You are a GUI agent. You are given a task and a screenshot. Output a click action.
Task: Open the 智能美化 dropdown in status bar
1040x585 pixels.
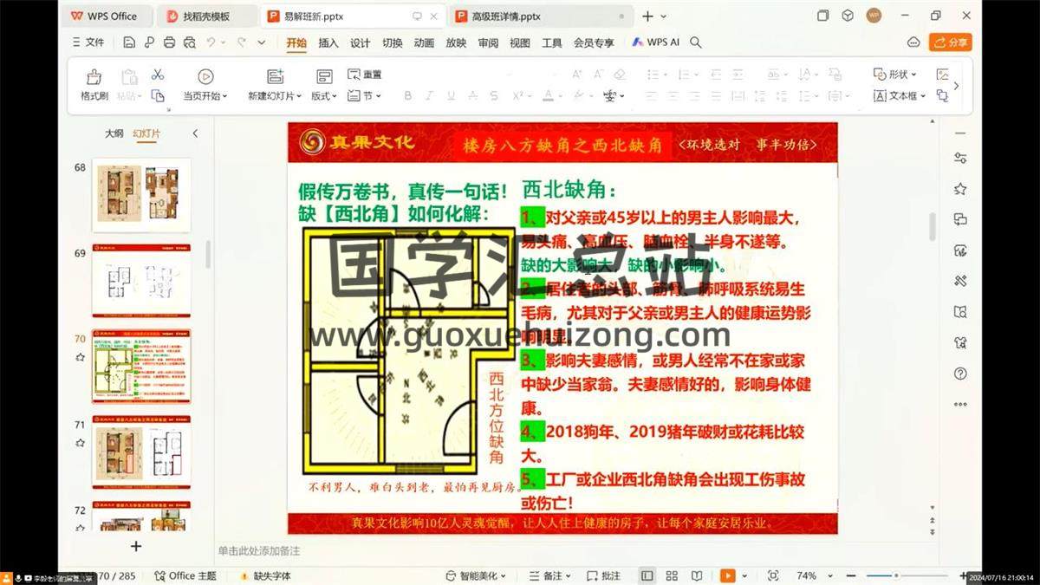click(x=478, y=575)
